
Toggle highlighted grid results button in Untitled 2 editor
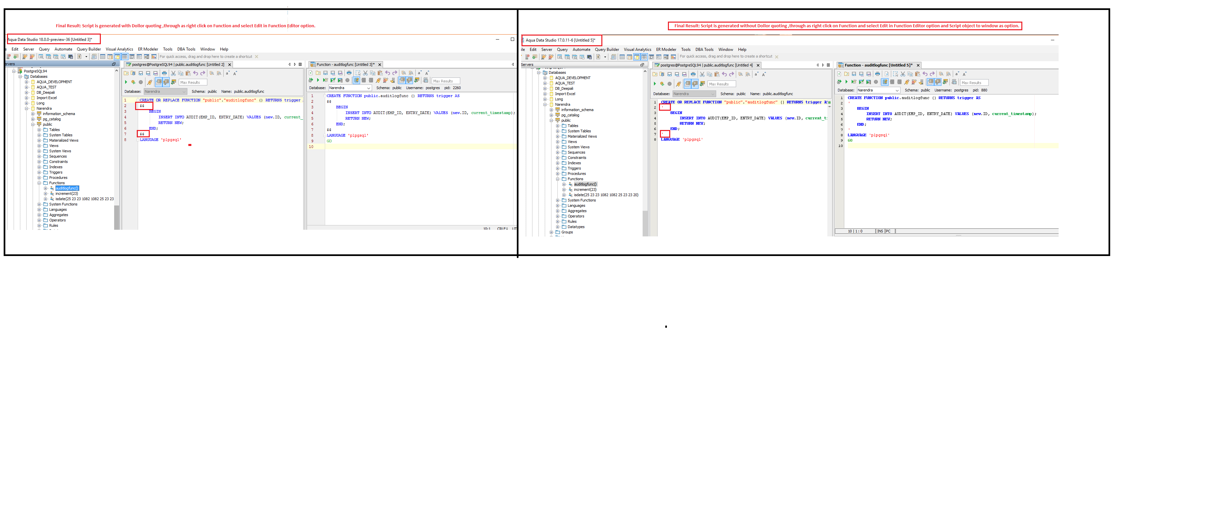(159, 82)
